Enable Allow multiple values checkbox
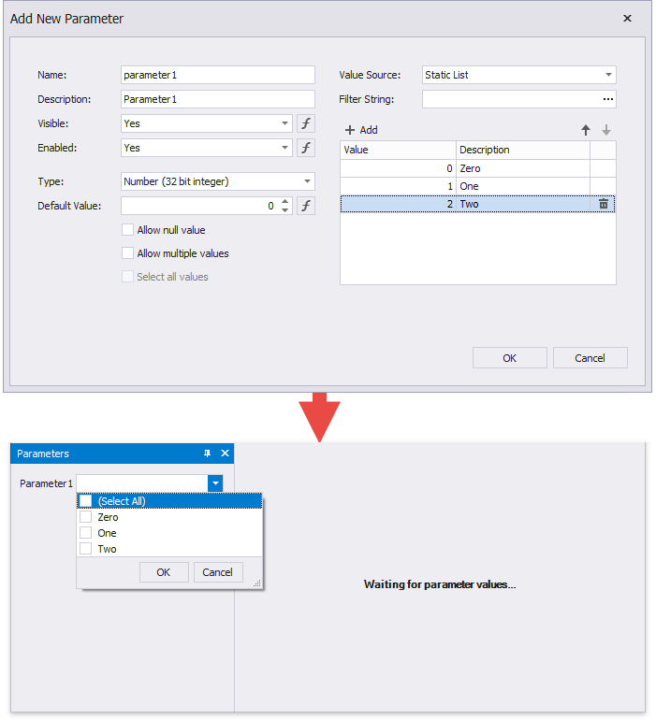This screenshot has height=720, width=656. (127, 253)
